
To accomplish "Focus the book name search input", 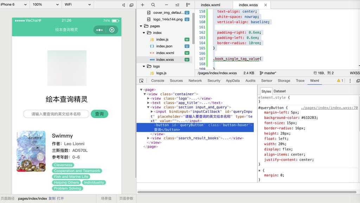I will pyautogui.click(x=56, y=114).
